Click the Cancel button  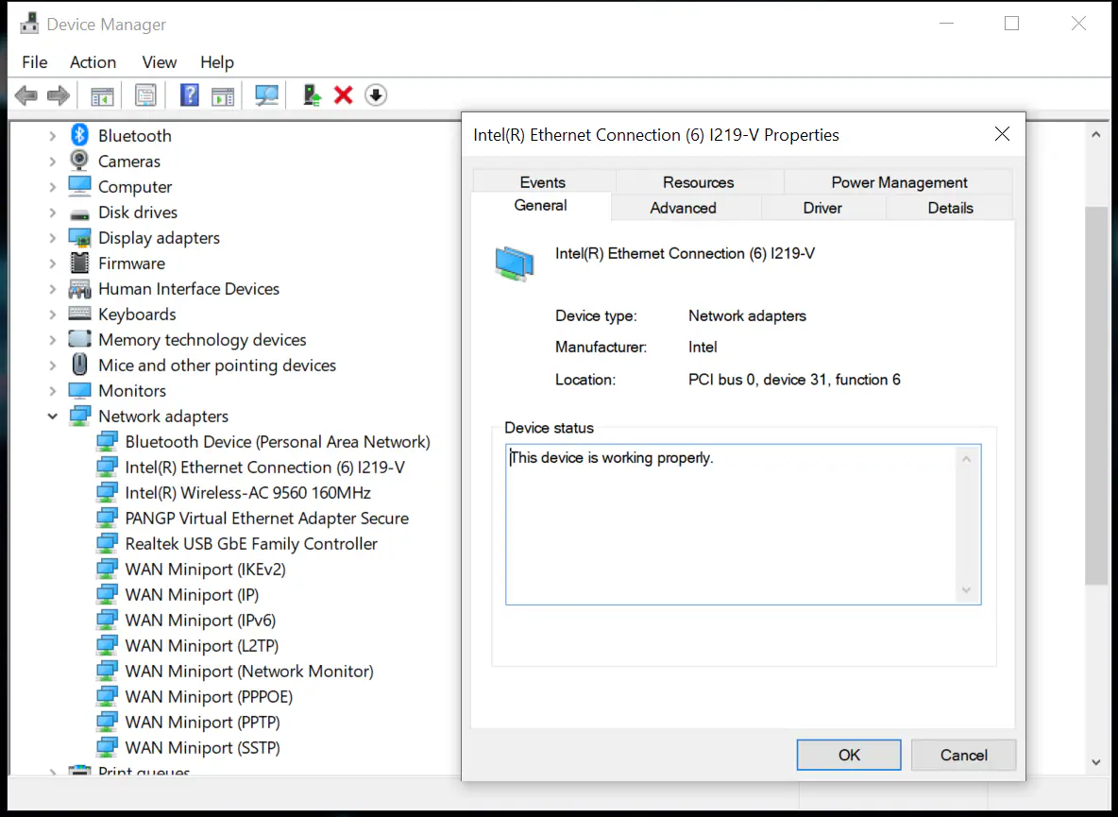(962, 755)
